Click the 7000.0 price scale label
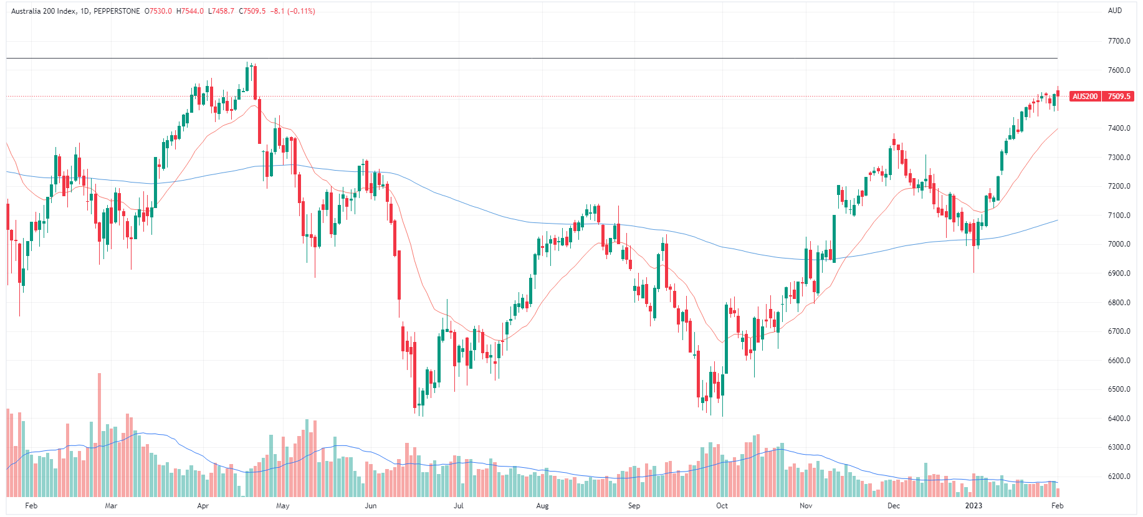 click(1119, 244)
